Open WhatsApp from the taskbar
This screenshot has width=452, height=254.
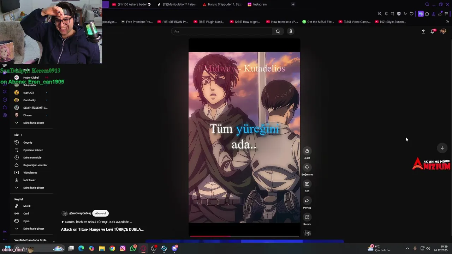[x=133, y=248]
